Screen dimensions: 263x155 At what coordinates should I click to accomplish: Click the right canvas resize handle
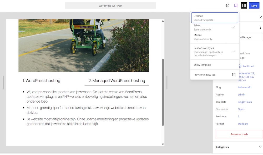click(x=167, y=83)
